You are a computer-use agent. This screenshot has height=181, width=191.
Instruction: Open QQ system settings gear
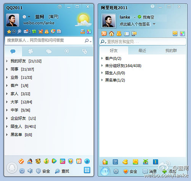click(x=22, y=171)
